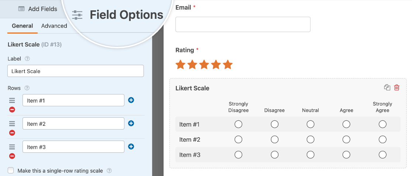Click the fifth star in Rating
This screenshot has width=412, height=176.
(x=228, y=65)
